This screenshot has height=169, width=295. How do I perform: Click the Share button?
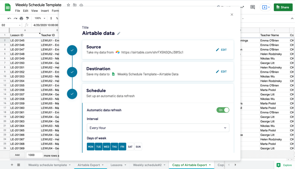pyautogui.click(x=283, y=7)
